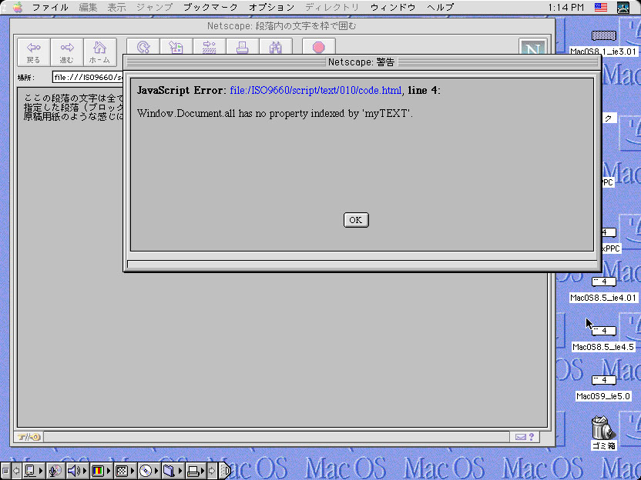Click the mail envelope icon in status bar
The height and width of the screenshot is (480, 641).
[520, 437]
